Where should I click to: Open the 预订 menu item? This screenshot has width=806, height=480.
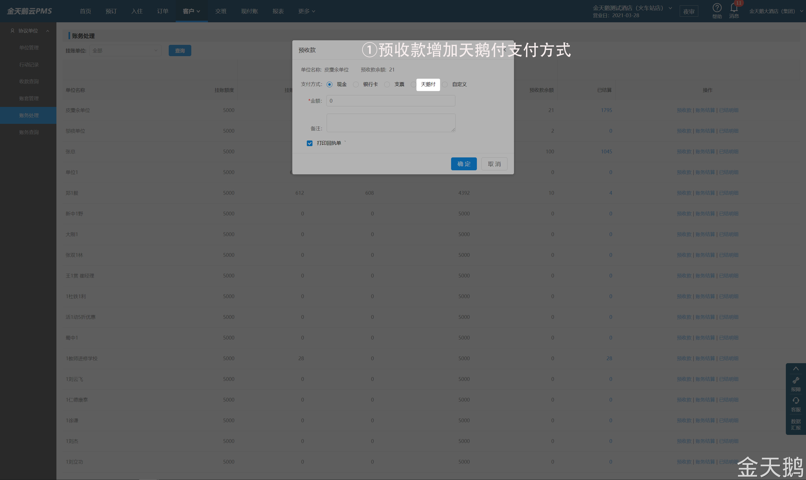[111, 11]
